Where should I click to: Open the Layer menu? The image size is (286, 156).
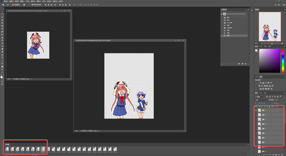point(22,1)
